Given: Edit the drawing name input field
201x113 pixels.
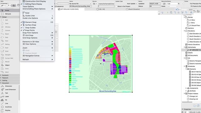Looking at the screenshot, I should (80, 6).
